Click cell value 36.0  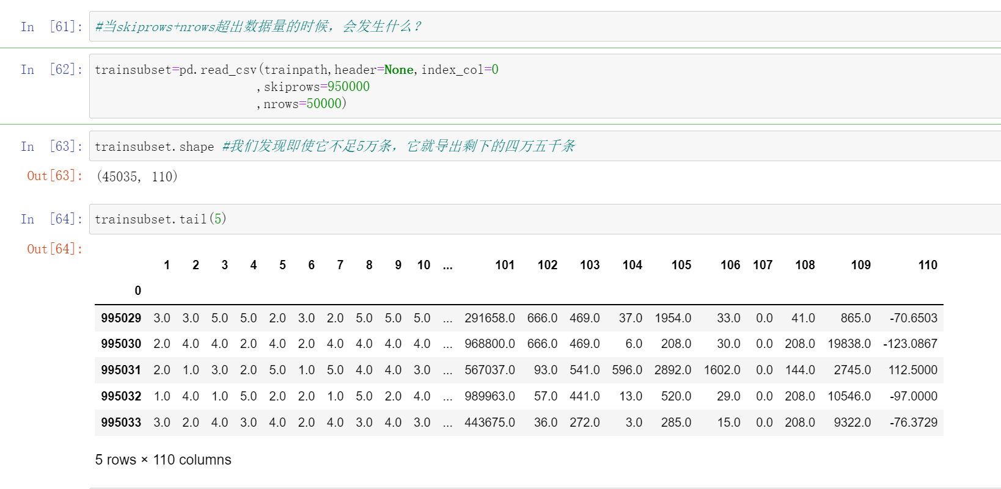coord(546,422)
